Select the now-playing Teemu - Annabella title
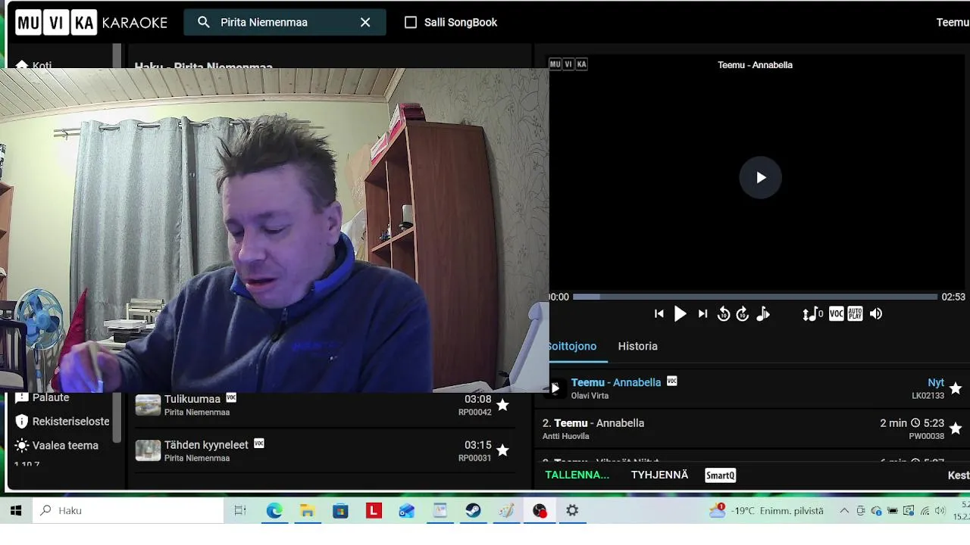 point(616,382)
